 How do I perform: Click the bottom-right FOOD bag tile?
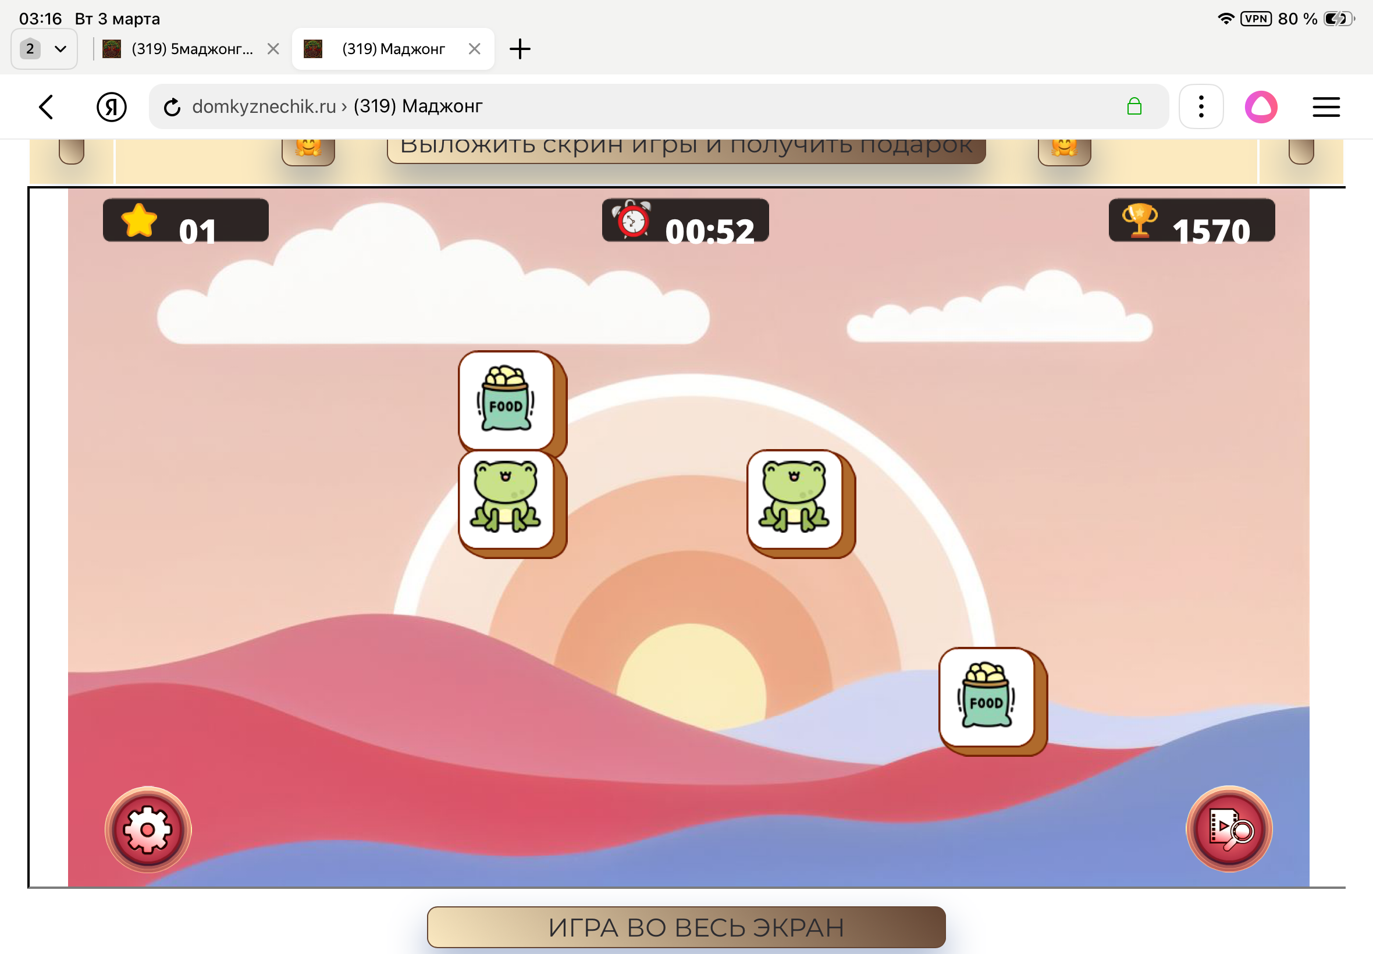986,697
